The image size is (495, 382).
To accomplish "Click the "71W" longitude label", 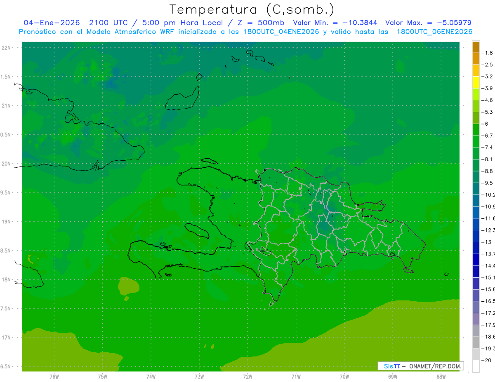I will [x=296, y=376].
